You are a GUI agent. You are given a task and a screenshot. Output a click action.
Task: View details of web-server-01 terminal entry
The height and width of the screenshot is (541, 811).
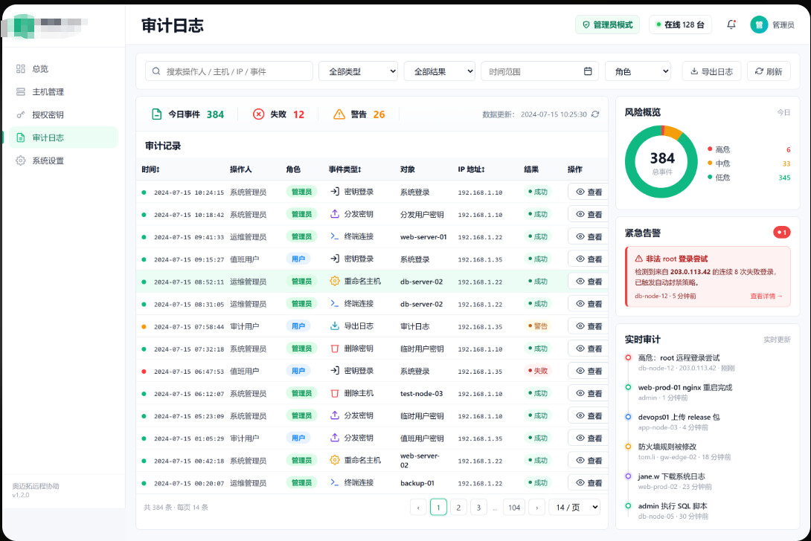pyautogui.click(x=589, y=236)
